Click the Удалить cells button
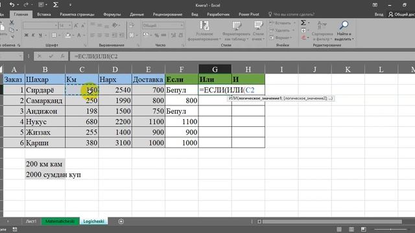Image resolution: width=415 pixels, height=233 pixels. point(282,30)
